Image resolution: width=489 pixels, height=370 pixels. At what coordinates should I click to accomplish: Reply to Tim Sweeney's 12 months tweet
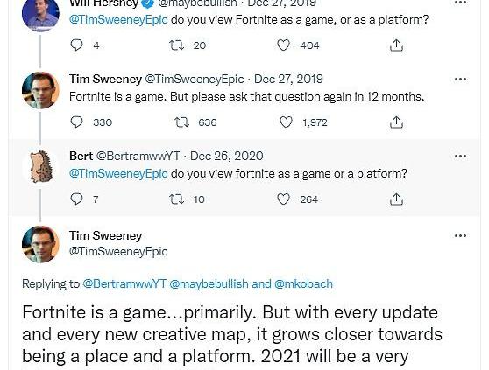coord(76,122)
